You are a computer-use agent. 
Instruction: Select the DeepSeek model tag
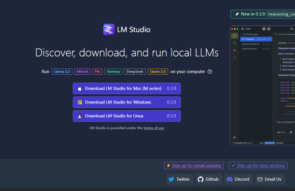coord(135,72)
